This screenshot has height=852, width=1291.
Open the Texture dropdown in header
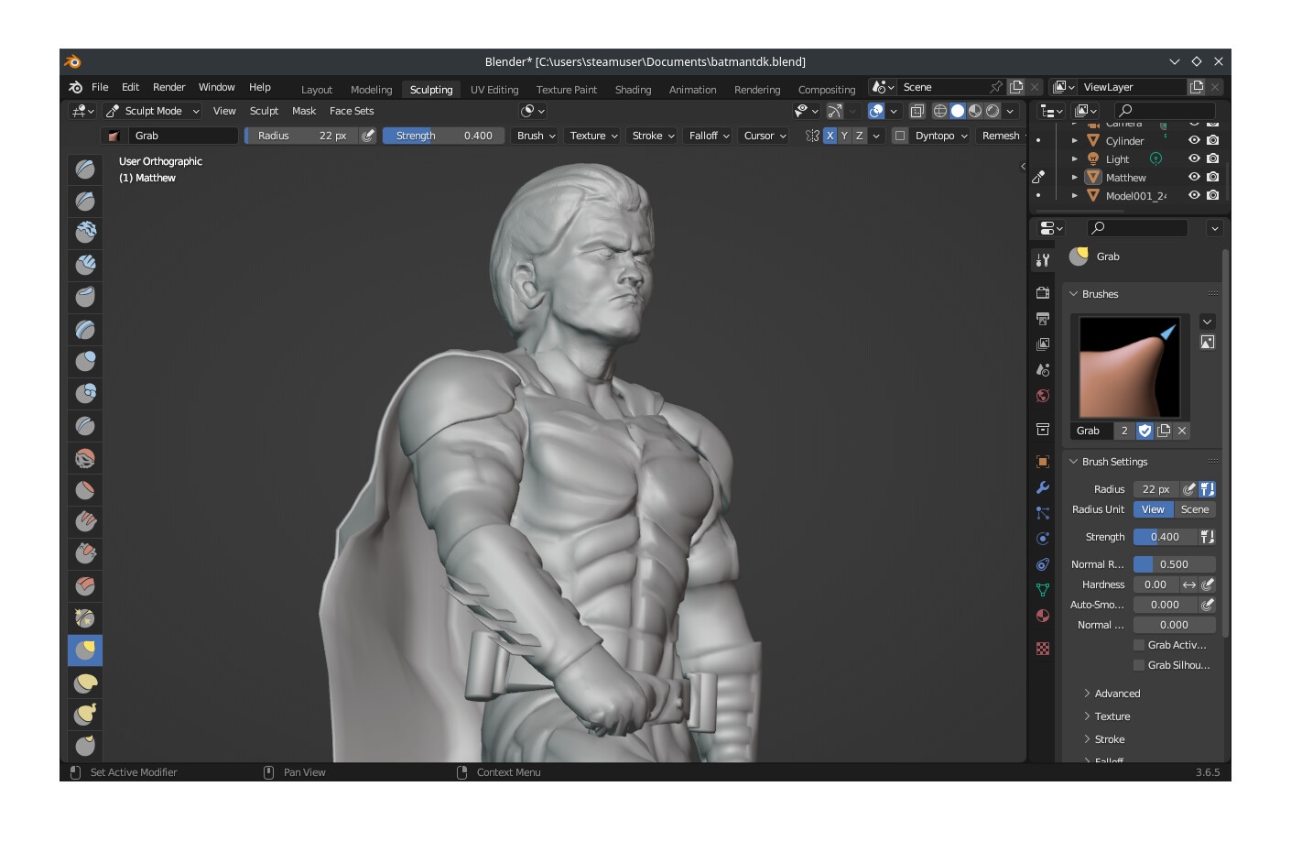click(x=593, y=136)
